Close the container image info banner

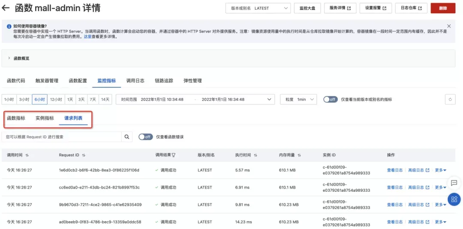point(449,26)
